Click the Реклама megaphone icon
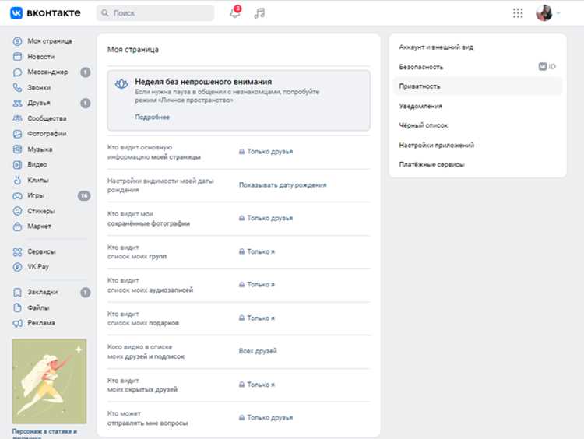The width and height of the screenshot is (584, 439). (x=17, y=323)
